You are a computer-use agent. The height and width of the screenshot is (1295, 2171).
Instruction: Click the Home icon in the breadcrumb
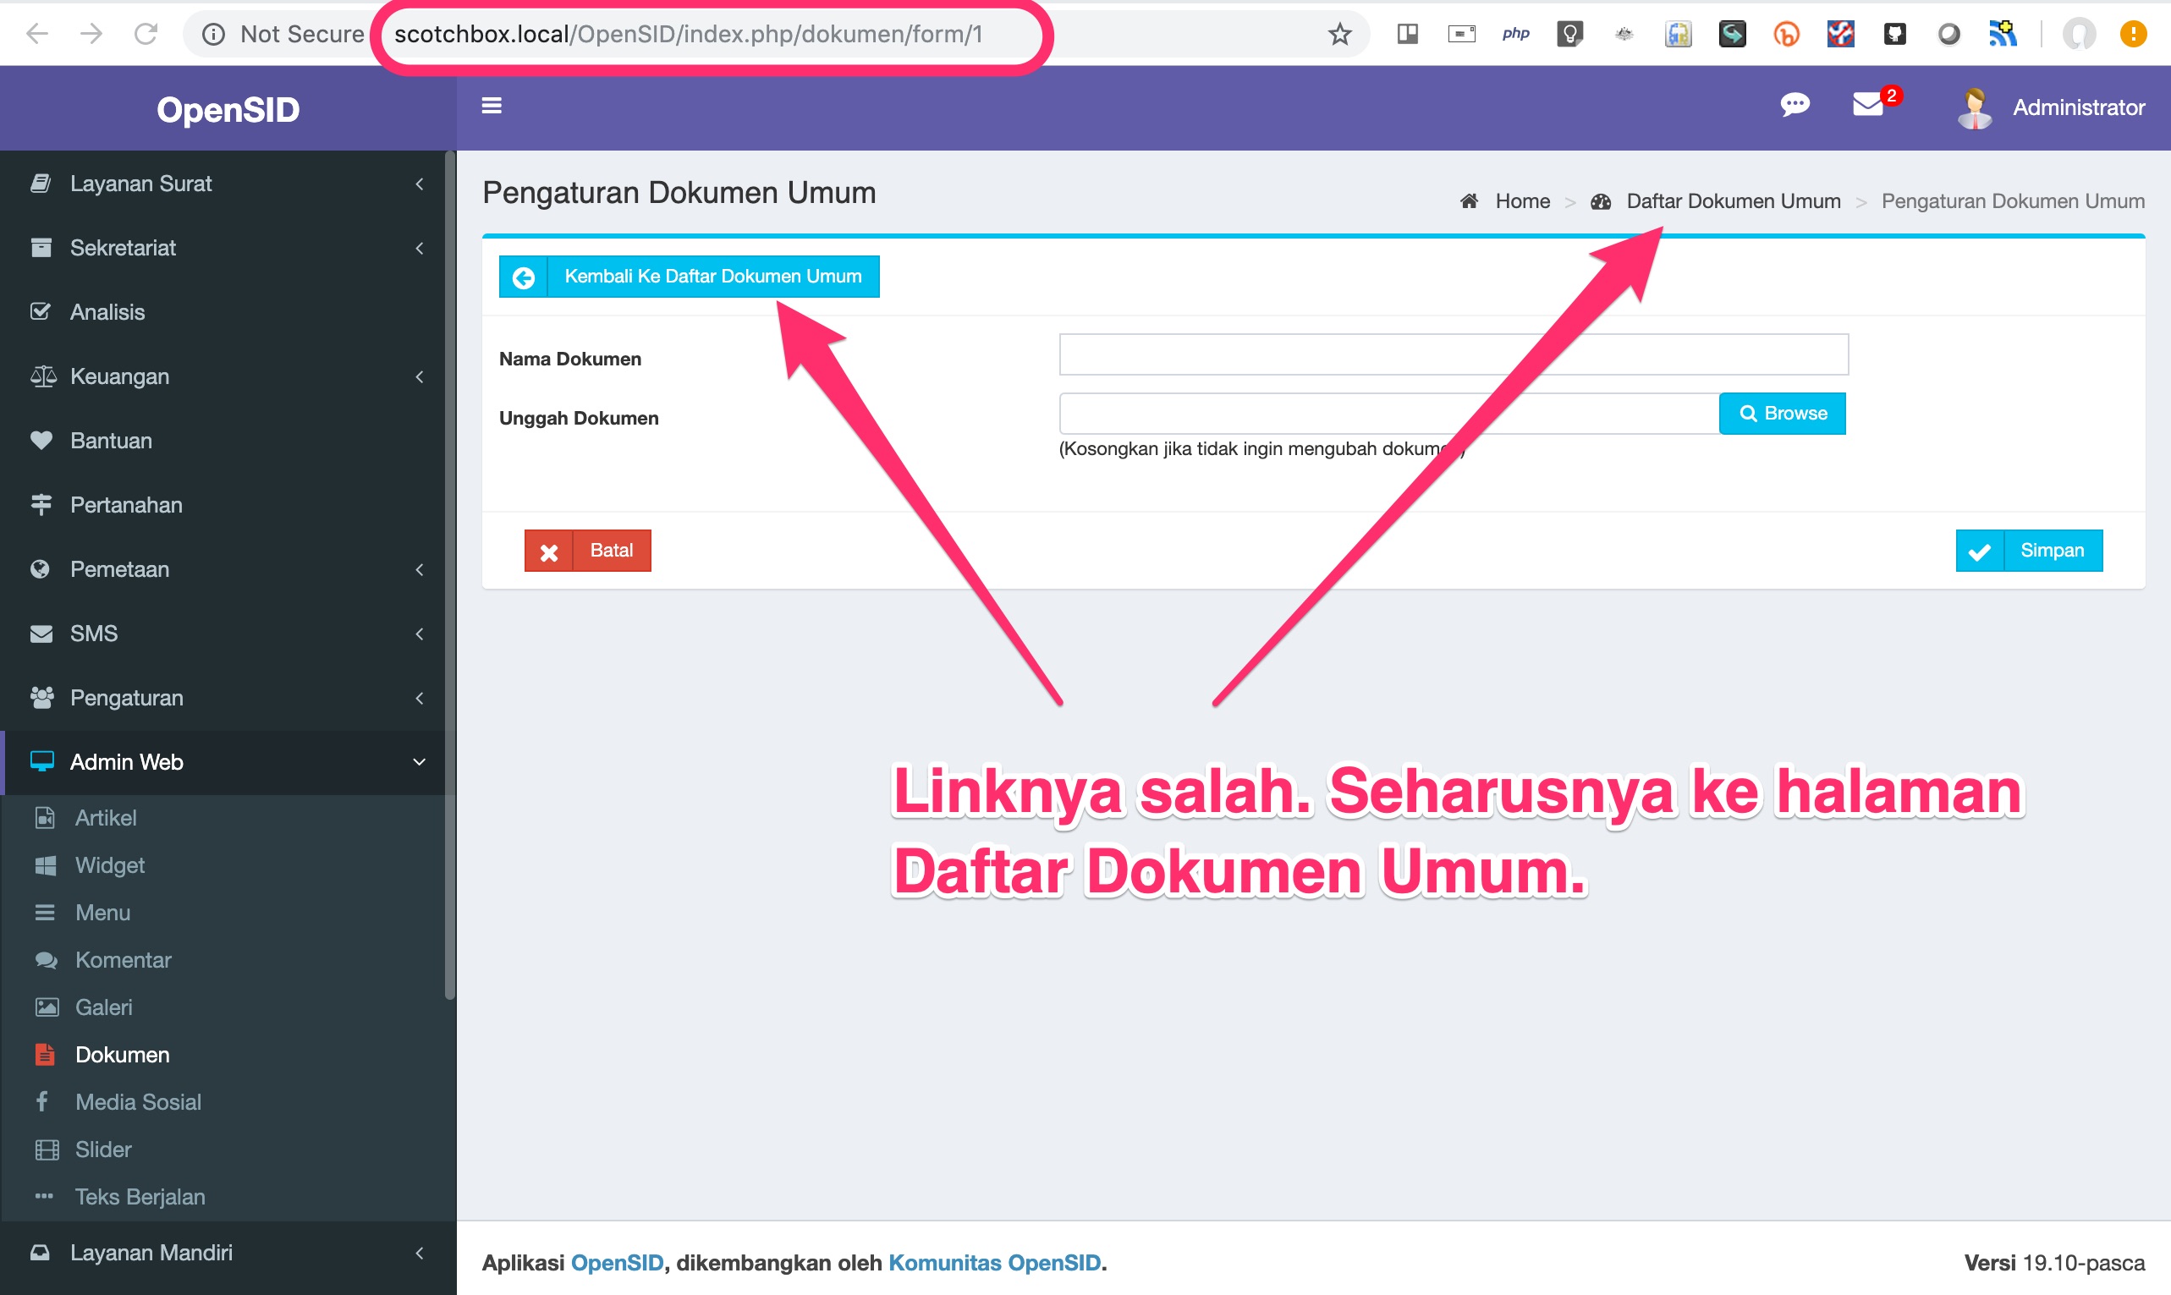tap(1470, 200)
